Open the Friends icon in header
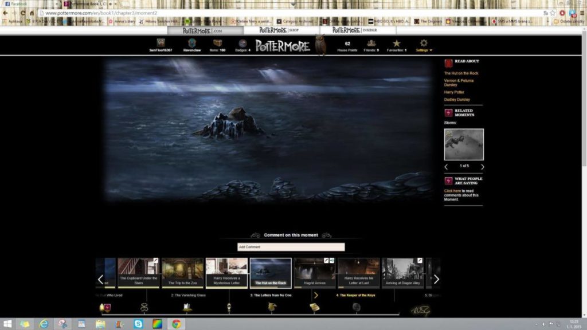The width and height of the screenshot is (587, 330). pos(371,43)
